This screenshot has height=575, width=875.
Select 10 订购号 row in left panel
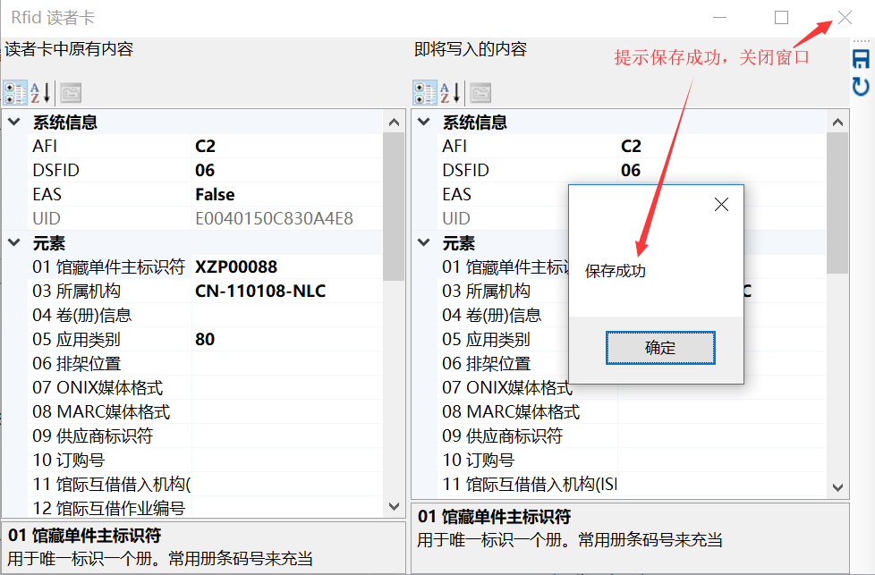coord(206,461)
